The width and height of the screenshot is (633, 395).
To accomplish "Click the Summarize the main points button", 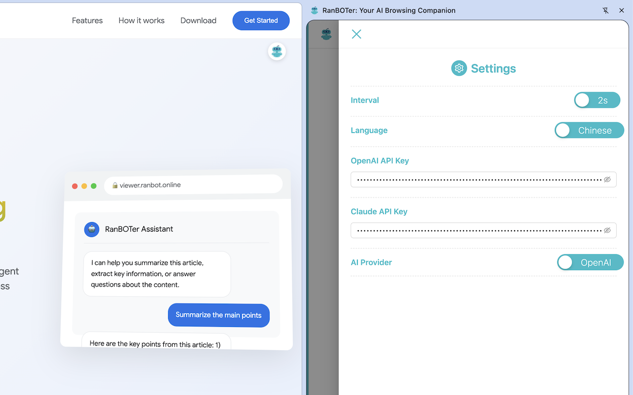I will click(x=219, y=315).
